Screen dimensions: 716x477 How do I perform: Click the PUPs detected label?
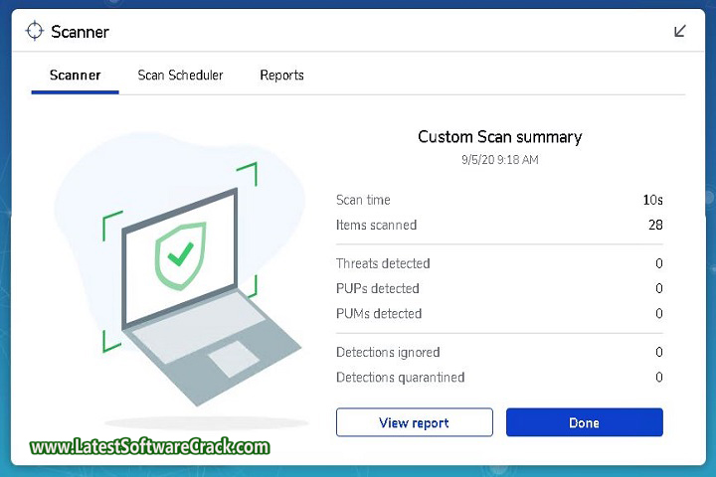tap(378, 288)
